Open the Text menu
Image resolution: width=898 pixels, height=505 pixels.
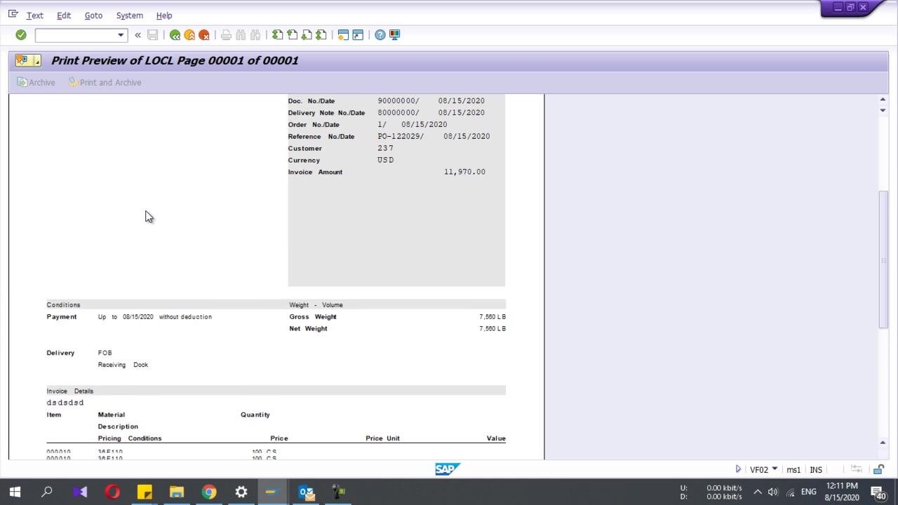point(35,15)
